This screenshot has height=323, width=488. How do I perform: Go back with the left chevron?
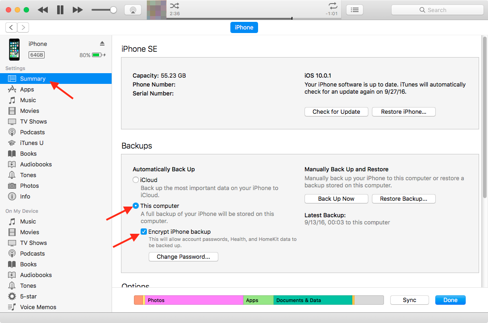pyautogui.click(x=11, y=27)
